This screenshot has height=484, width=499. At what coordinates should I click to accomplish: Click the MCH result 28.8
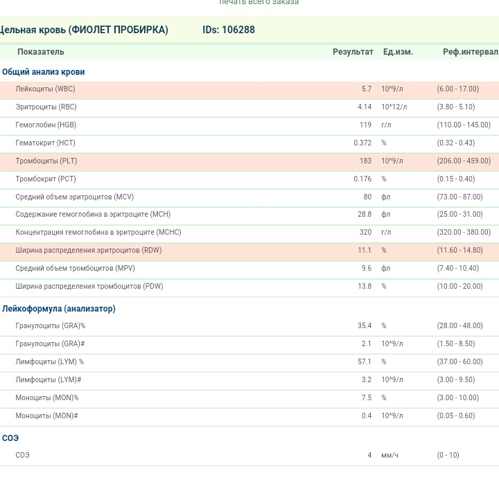tap(365, 215)
